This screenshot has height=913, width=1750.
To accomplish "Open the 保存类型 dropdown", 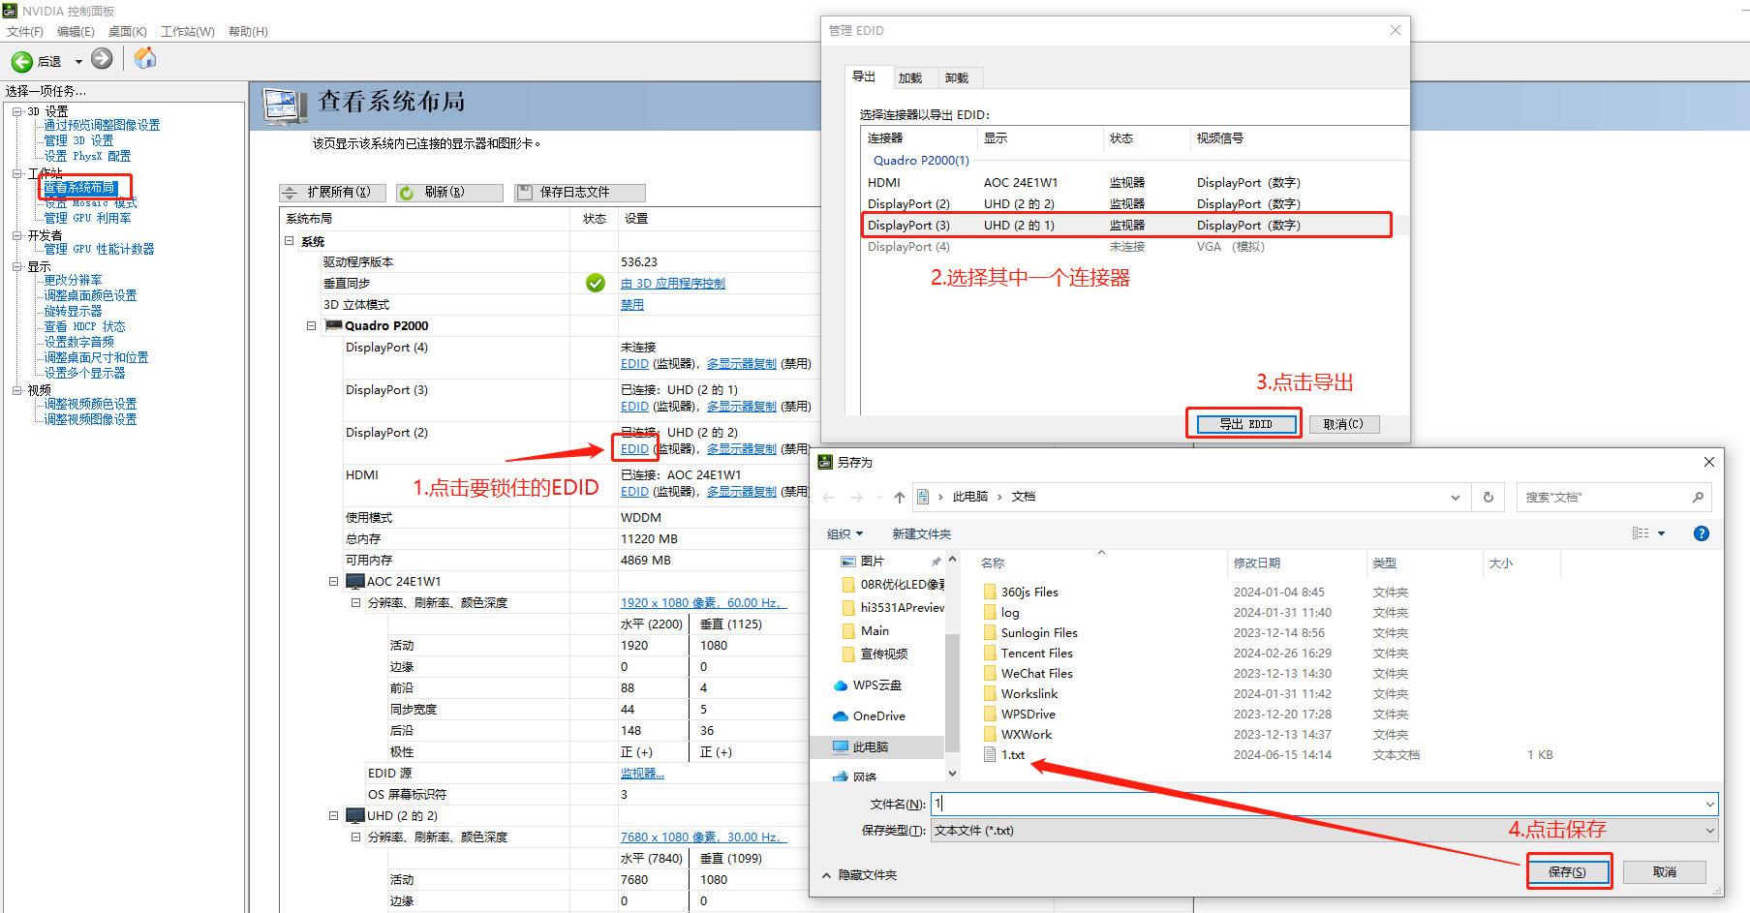I will click(x=1709, y=831).
